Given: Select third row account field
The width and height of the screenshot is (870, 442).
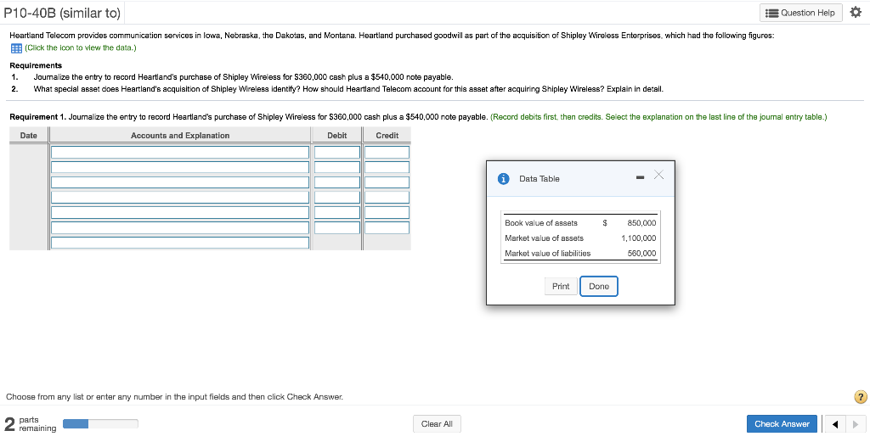Looking at the screenshot, I should pos(180,182).
